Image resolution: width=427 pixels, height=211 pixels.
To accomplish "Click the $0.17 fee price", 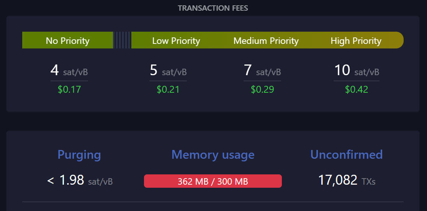I will (x=69, y=90).
